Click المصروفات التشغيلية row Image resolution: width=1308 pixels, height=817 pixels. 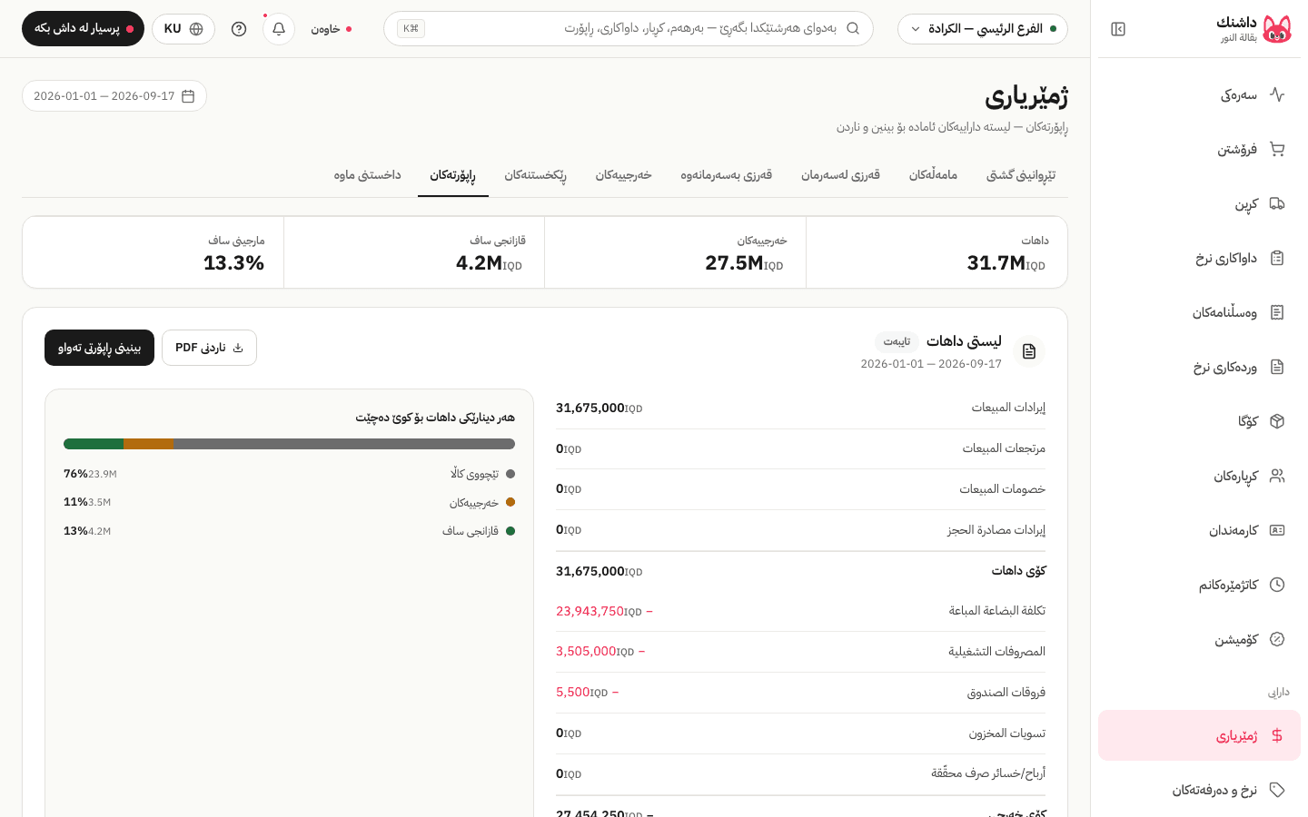tap(800, 652)
